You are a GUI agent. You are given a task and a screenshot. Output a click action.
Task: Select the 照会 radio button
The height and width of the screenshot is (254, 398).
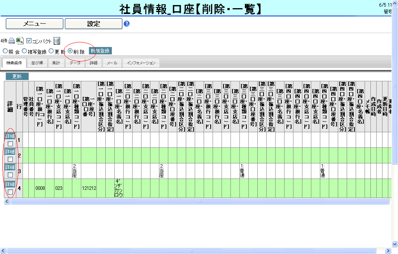pos(5,51)
